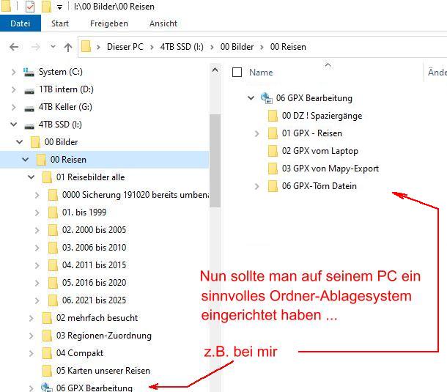Image resolution: width=447 pixels, height=392 pixels.
Task: Open the quick access toolbar dropdown arrow
Action: pyautogui.click(x=59, y=7)
